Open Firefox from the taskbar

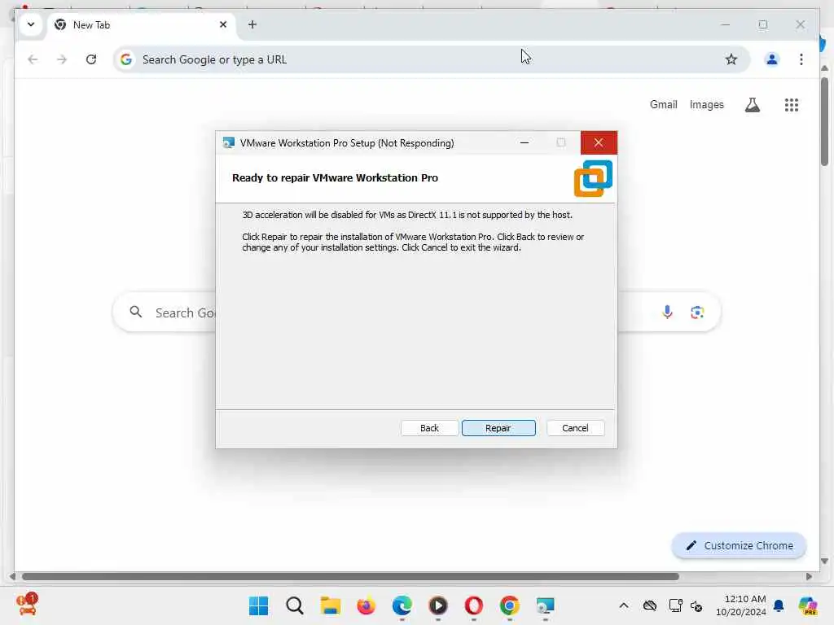[x=366, y=605]
